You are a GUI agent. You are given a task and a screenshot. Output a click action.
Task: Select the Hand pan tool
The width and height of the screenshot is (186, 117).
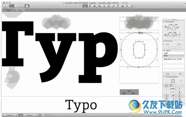pos(123,6)
